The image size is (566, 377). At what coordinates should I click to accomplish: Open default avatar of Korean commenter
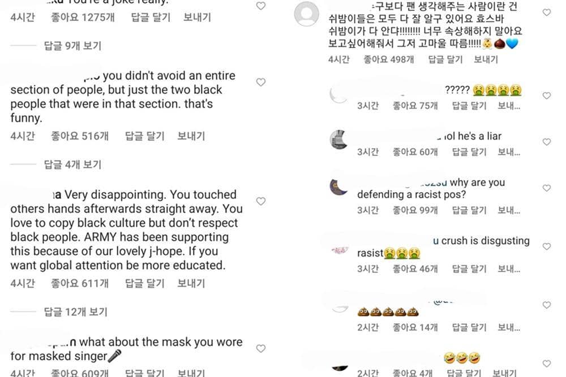click(306, 14)
